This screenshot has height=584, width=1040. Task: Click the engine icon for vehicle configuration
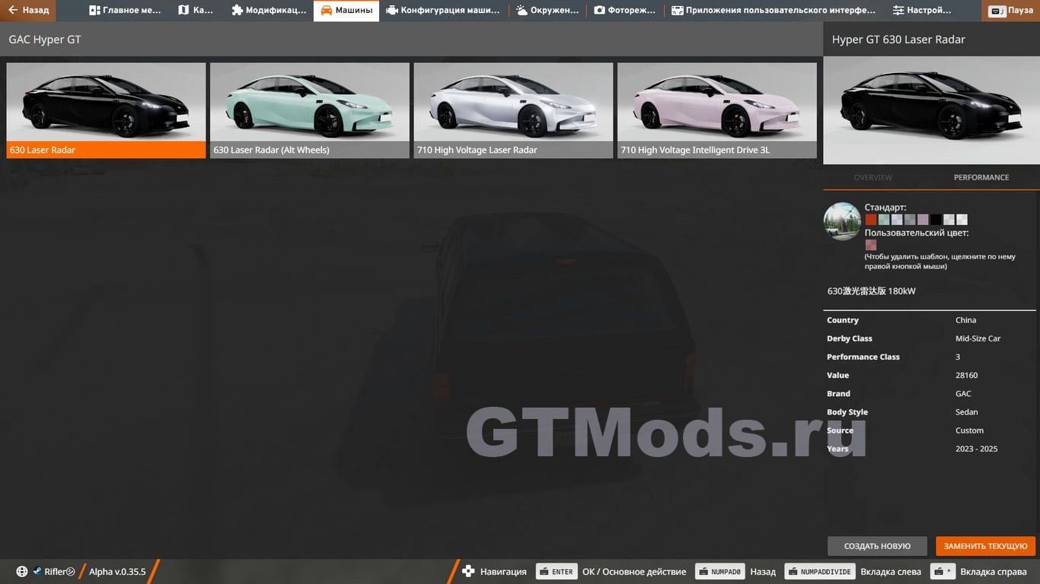click(391, 11)
